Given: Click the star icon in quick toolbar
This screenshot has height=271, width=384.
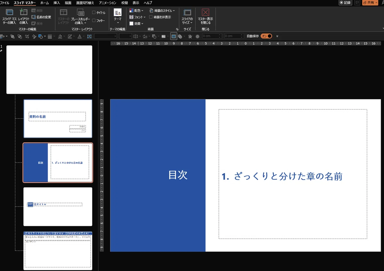Looking at the screenshot, I should 190,36.
